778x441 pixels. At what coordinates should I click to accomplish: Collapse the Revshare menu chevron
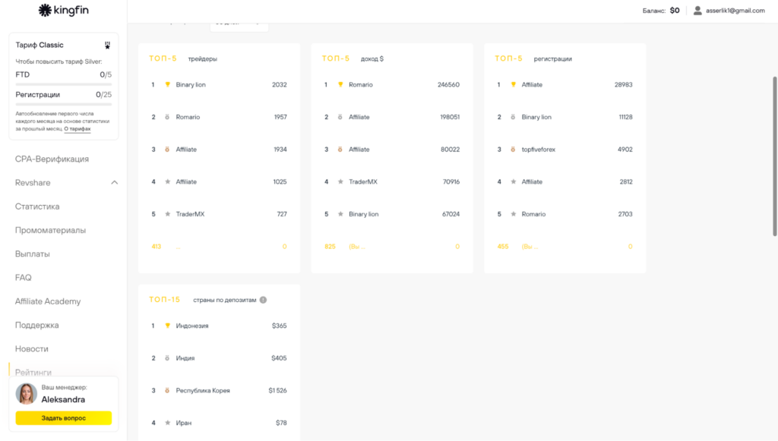114,182
